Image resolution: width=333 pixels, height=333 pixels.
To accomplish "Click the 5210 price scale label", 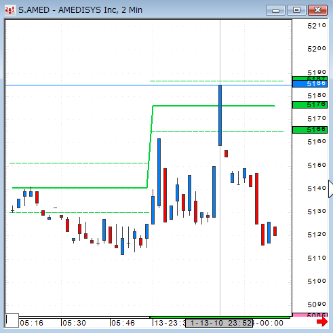I will [317, 26].
